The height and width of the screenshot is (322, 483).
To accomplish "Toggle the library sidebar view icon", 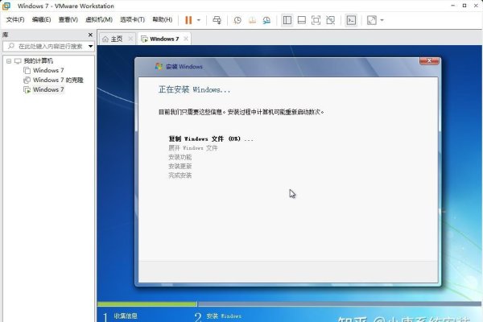I will click(x=287, y=19).
